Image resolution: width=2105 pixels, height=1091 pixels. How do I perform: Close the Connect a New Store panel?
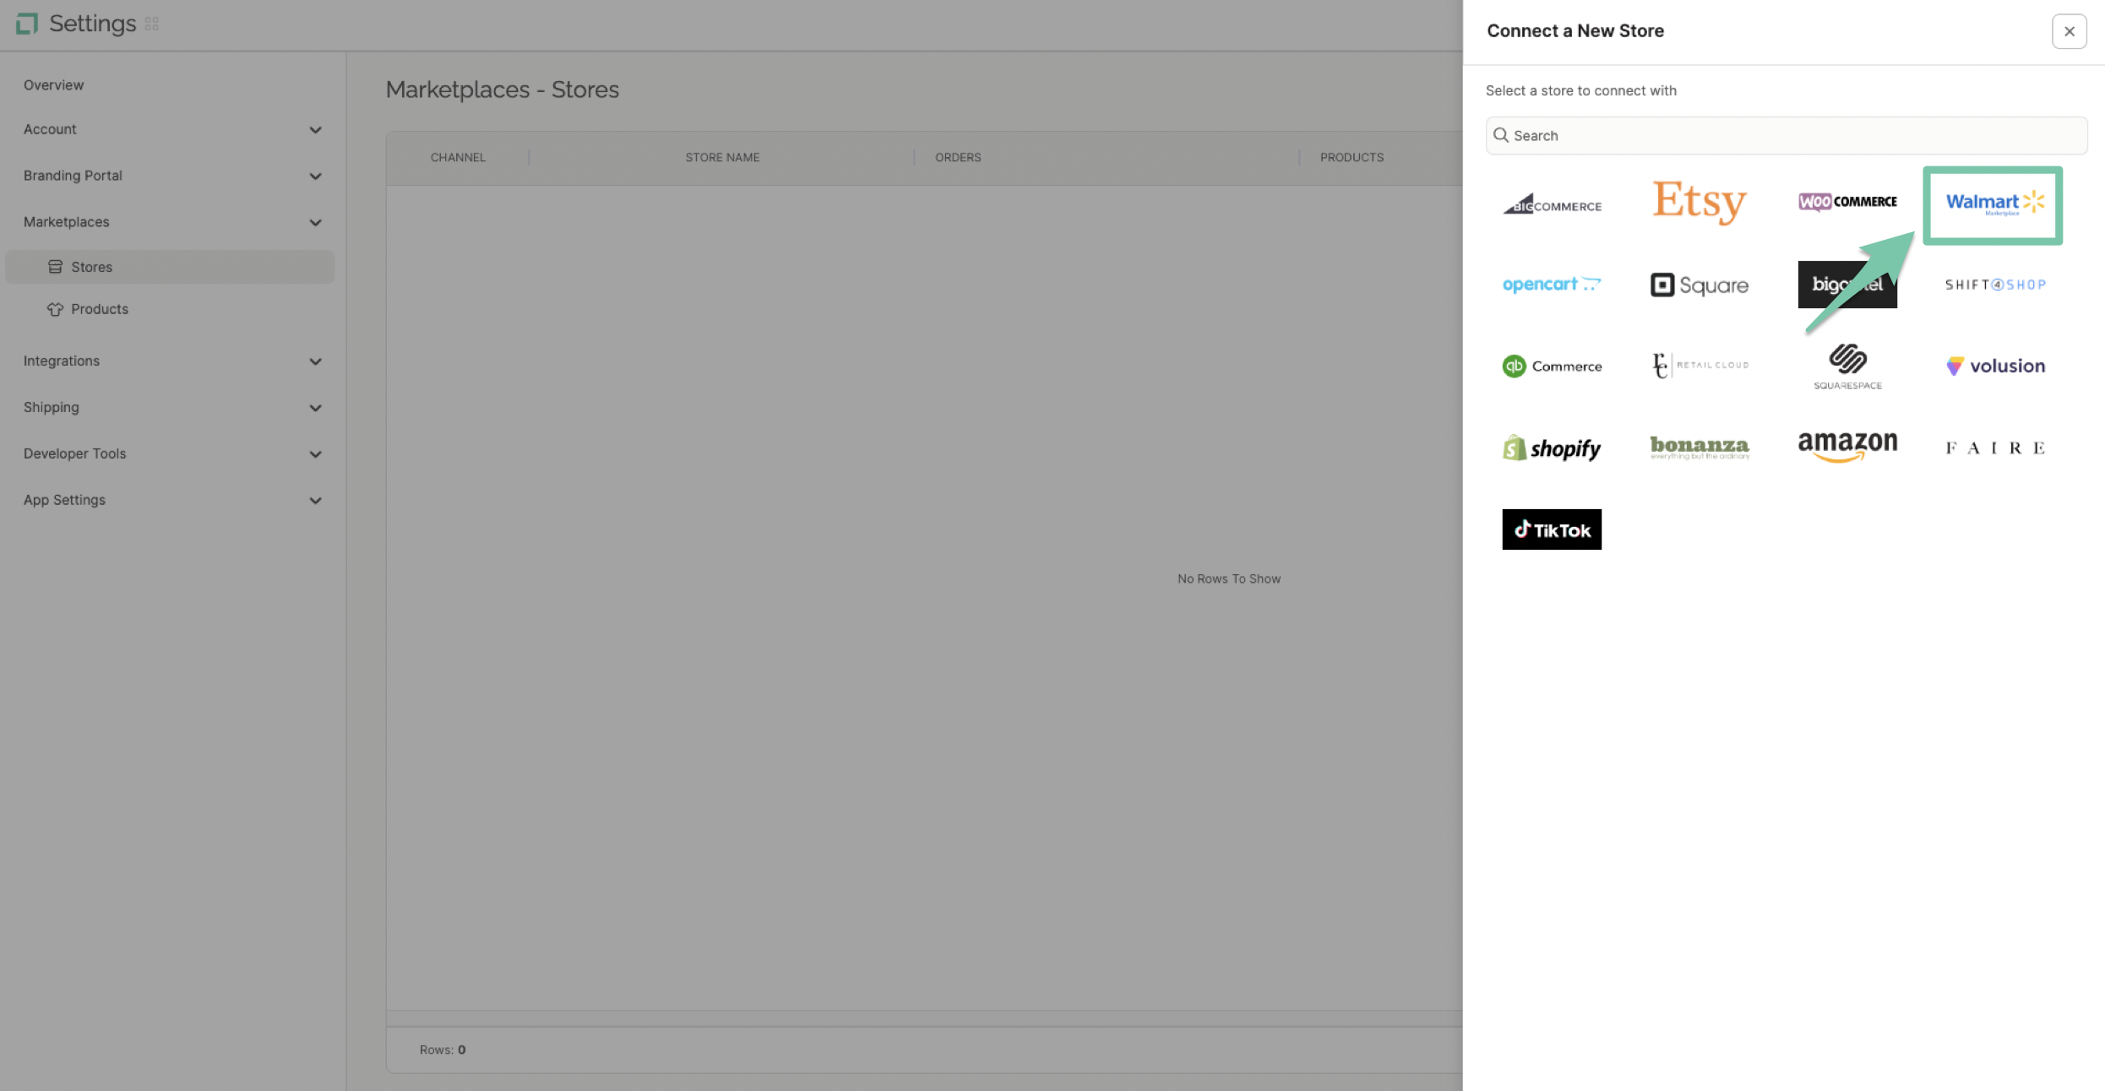(x=2069, y=31)
